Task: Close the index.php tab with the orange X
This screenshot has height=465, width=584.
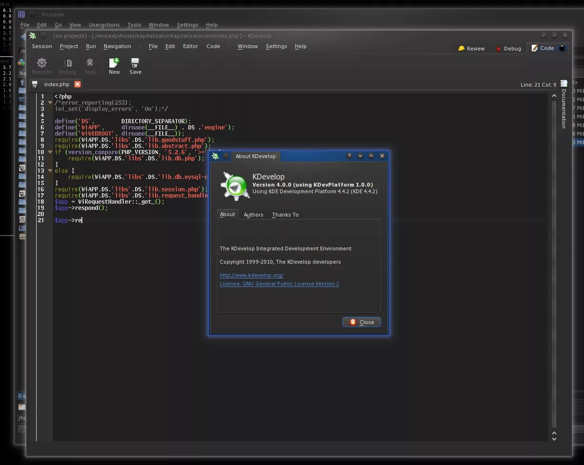Action: 78,84
